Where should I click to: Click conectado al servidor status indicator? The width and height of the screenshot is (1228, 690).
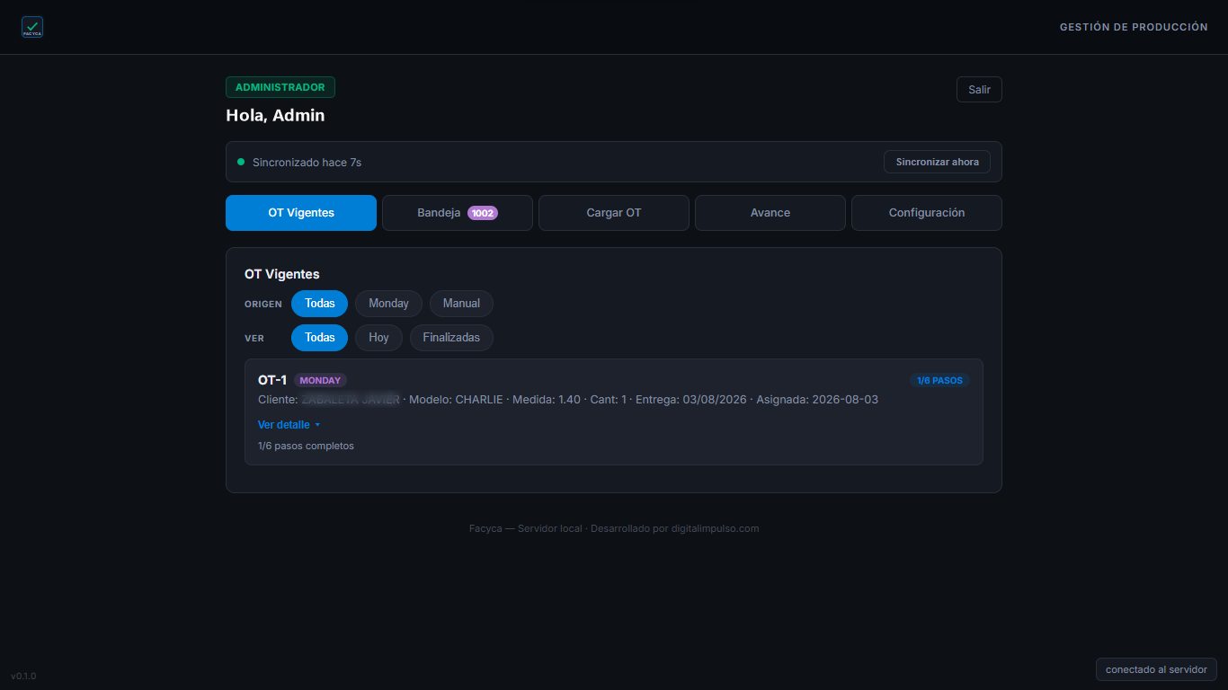[1156, 669]
